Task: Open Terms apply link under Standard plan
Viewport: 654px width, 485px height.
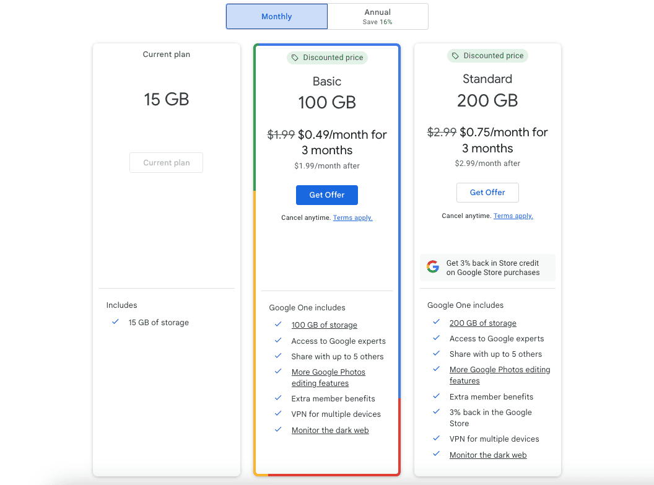Action: click(513, 216)
